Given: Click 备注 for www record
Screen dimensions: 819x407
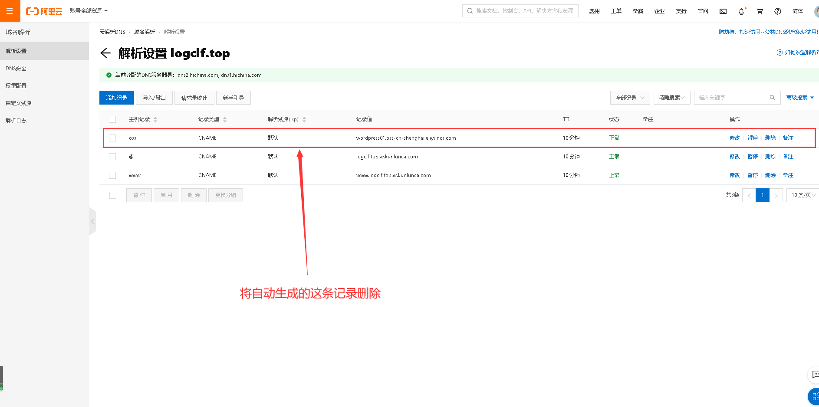Looking at the screenshot, I should (x=788, y=175).
